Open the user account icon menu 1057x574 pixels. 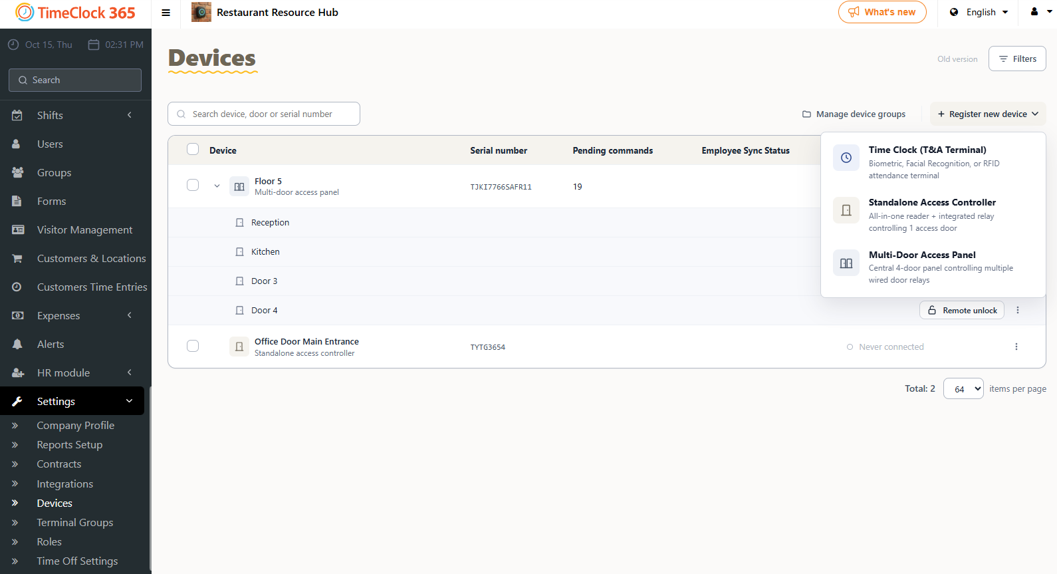coord(1040,12)
